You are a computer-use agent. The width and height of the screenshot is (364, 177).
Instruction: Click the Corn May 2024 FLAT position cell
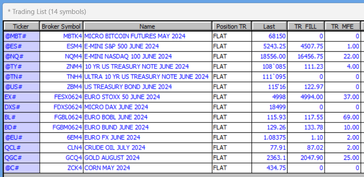[x=232, y=168]
